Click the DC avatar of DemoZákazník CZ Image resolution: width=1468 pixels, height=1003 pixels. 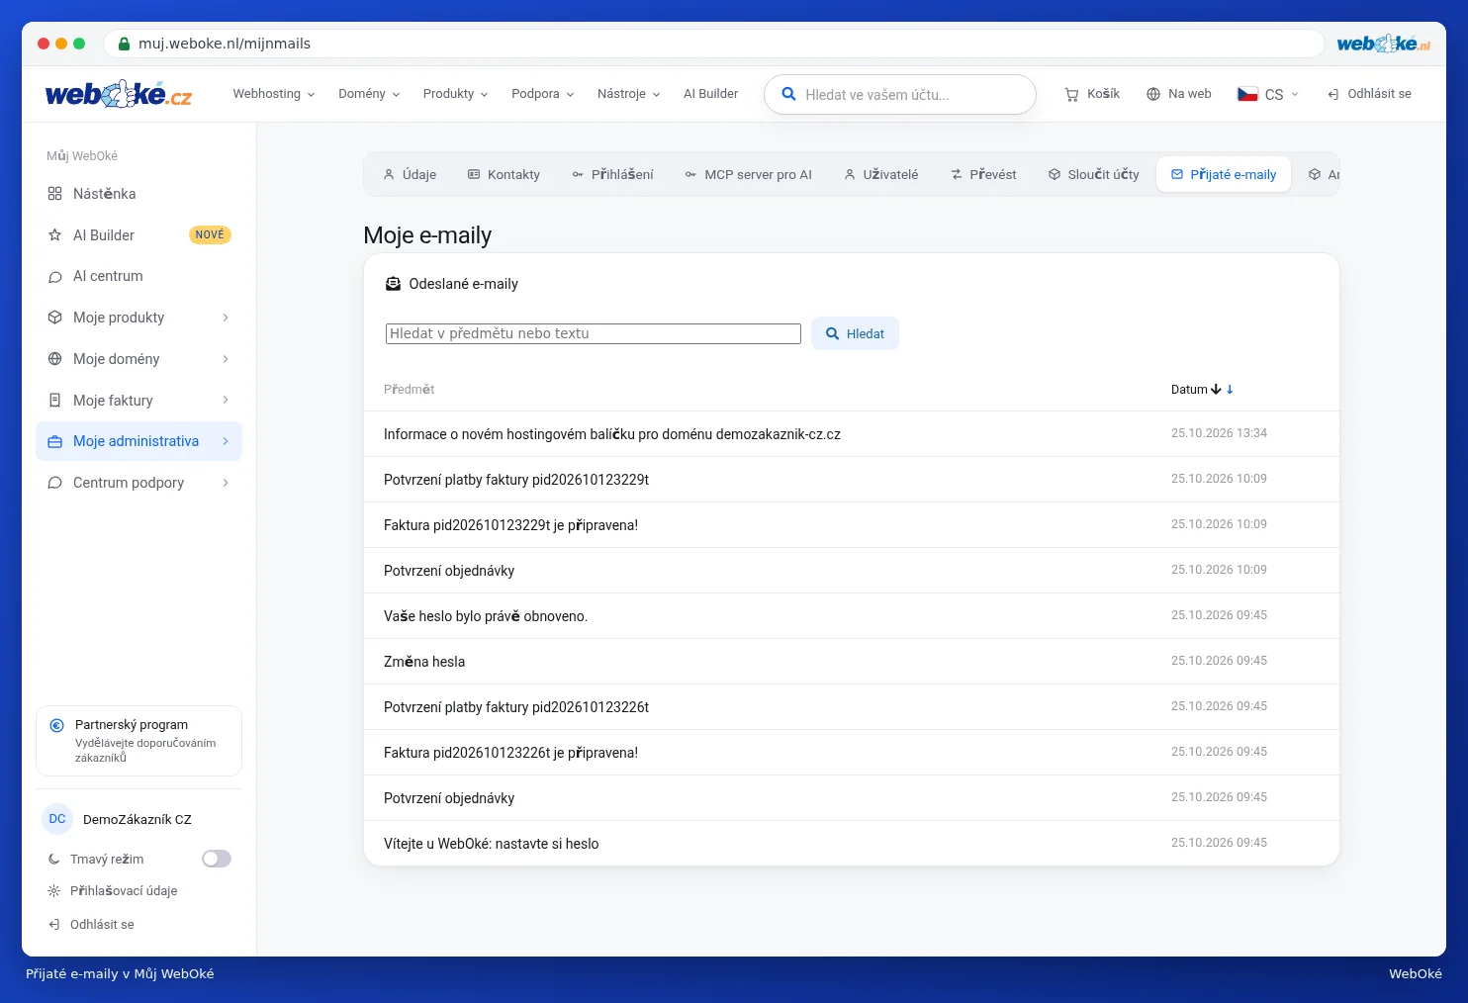point(57,819)
